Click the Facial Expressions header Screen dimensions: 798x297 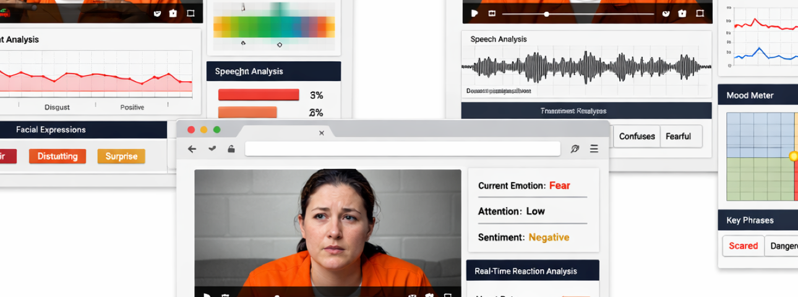tap(83, 129)
